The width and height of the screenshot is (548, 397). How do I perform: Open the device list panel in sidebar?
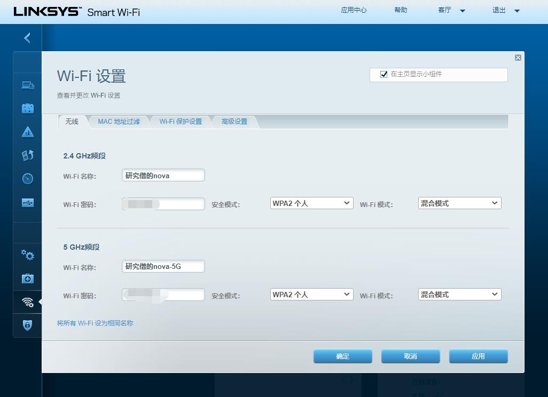(x=28, y=85)
